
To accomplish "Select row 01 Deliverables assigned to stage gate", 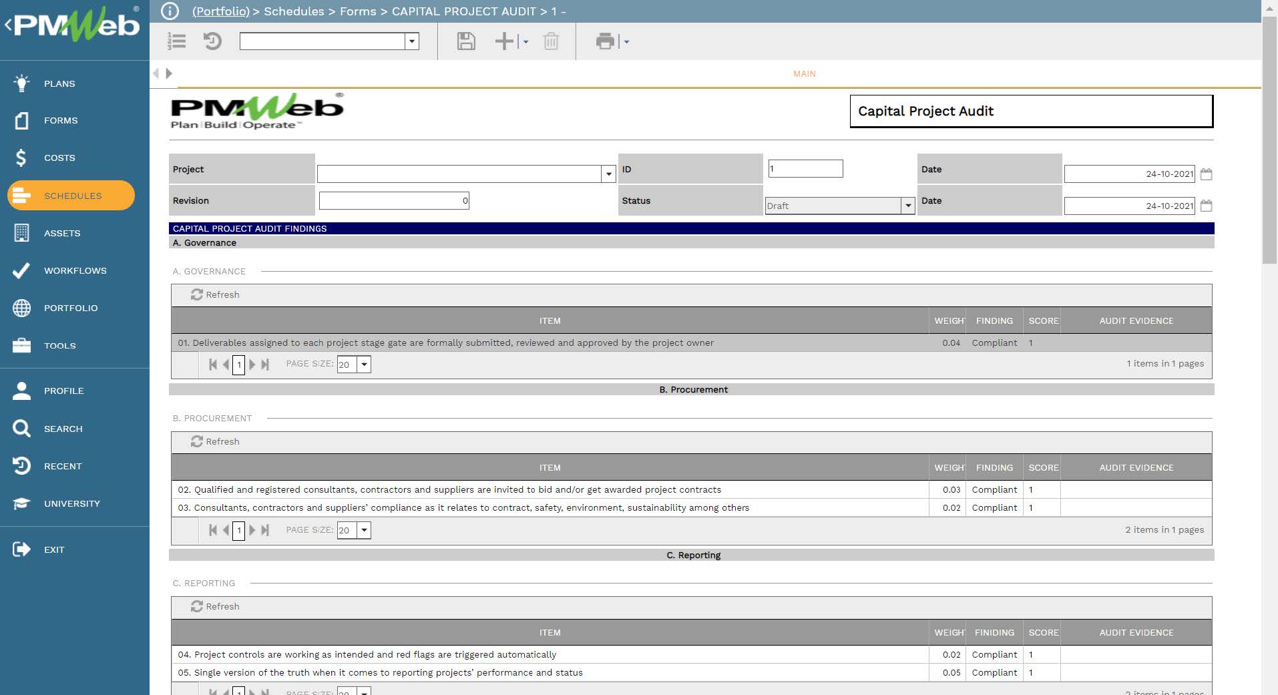I will (x=691, y=342).
